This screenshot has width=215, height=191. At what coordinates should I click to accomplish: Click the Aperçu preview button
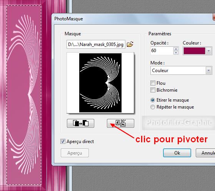(x=75, y=153)
